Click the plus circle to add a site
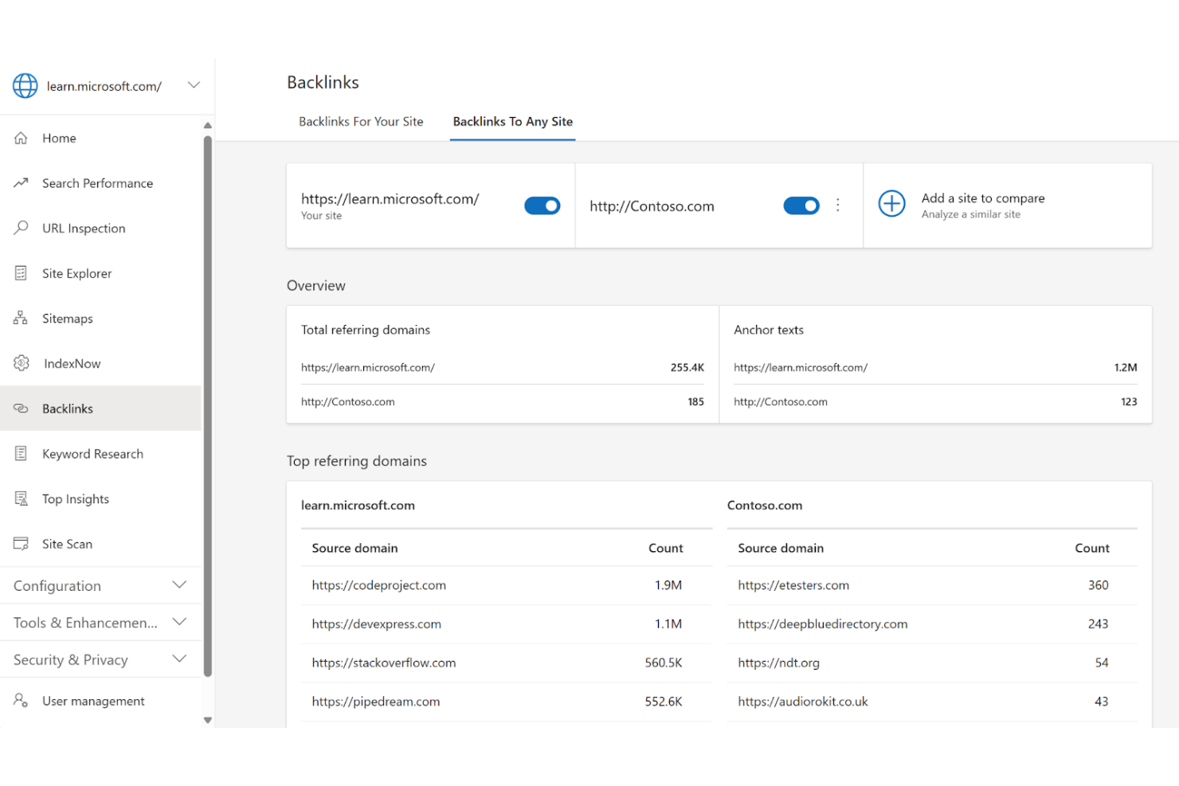1179x786 pixels. click(x=891, y=204)
